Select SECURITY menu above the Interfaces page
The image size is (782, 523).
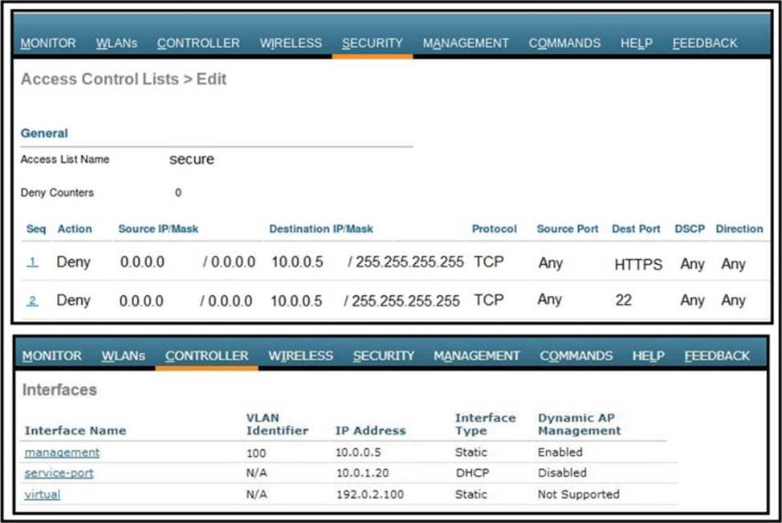point(383,355)
